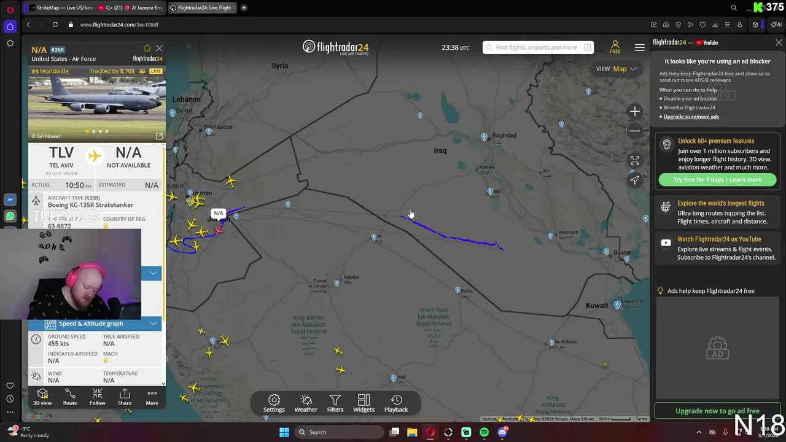Close the Flightradar24 YouTube side panel
The height and width of the screenshot is (442, 786).
(x=779, y=43)
